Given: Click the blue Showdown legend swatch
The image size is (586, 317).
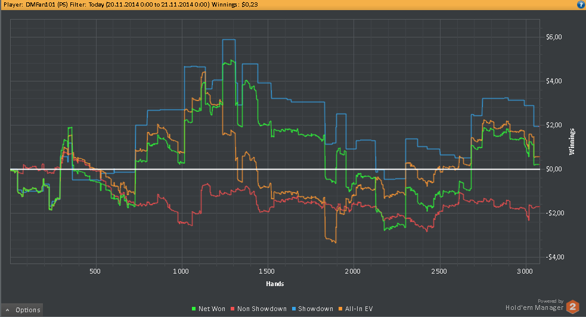Looking at the screenshot, I should (x=294, y=309).
